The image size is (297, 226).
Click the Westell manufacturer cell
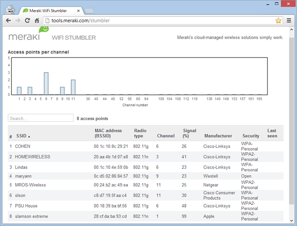click(x=211, y=176)
